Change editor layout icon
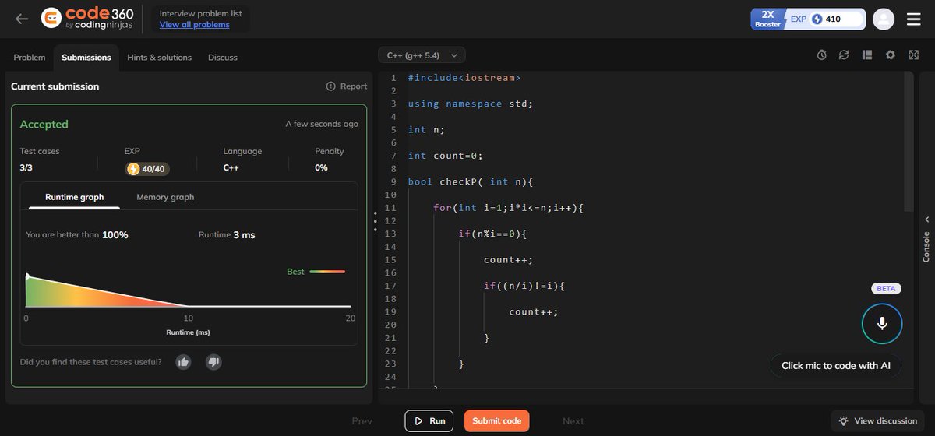Image resolution: width=935 pixels, height=436 pixels. tap(867, 55)
